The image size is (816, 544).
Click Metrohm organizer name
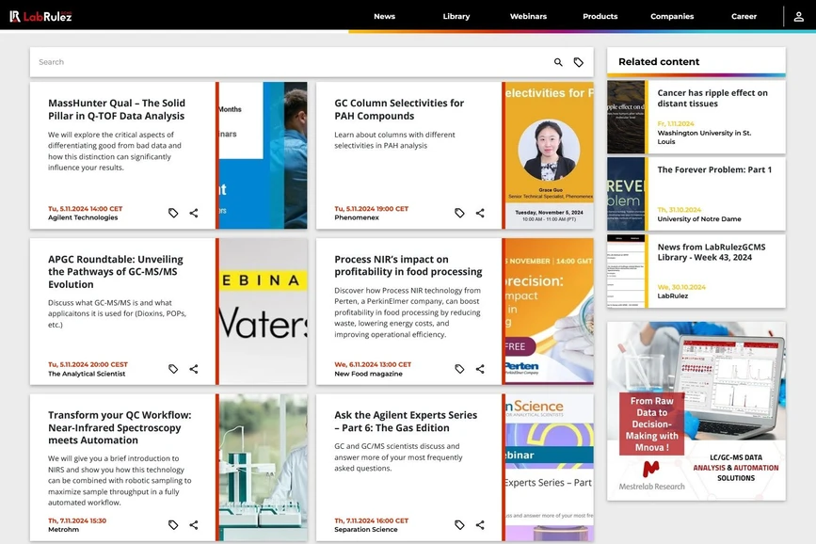pos(63,530)
